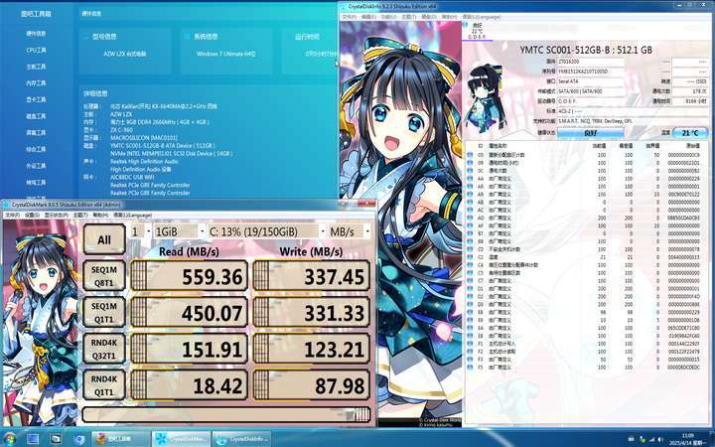Click the interface field showing Serial ATA
Screen dimensions: 715x447
click(x=590, y=81)
